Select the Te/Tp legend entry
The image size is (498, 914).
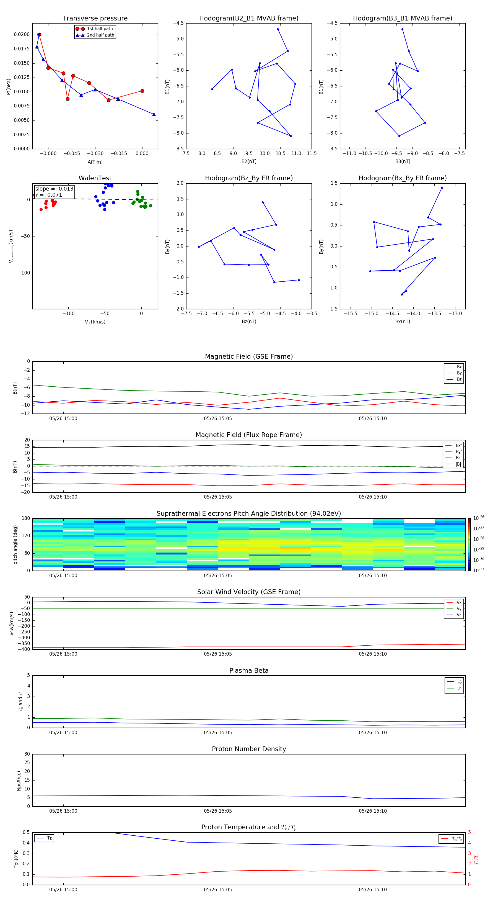click(x=452, y=839)
